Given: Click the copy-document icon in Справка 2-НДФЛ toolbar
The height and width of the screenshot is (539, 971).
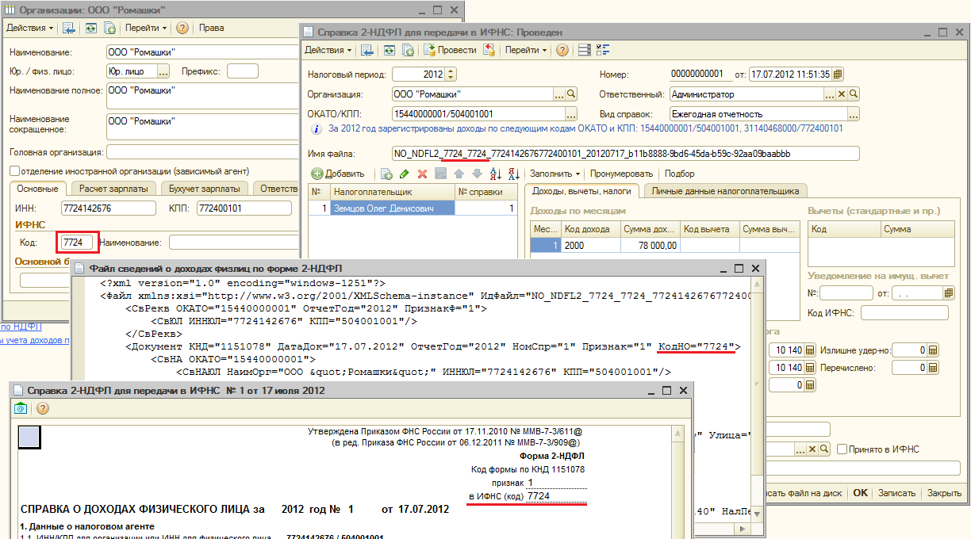Looking at the screenshot, I should pos(409,50).
